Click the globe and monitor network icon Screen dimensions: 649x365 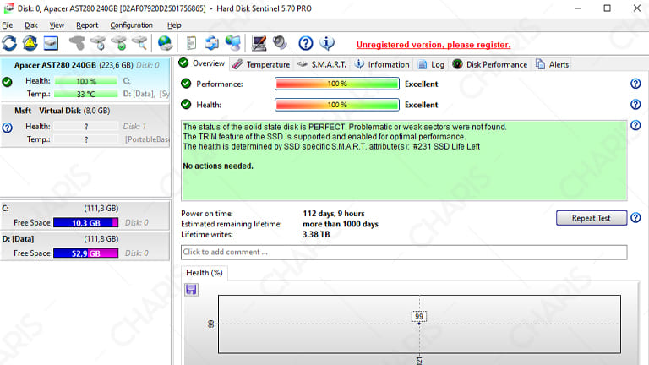(232, 43)
